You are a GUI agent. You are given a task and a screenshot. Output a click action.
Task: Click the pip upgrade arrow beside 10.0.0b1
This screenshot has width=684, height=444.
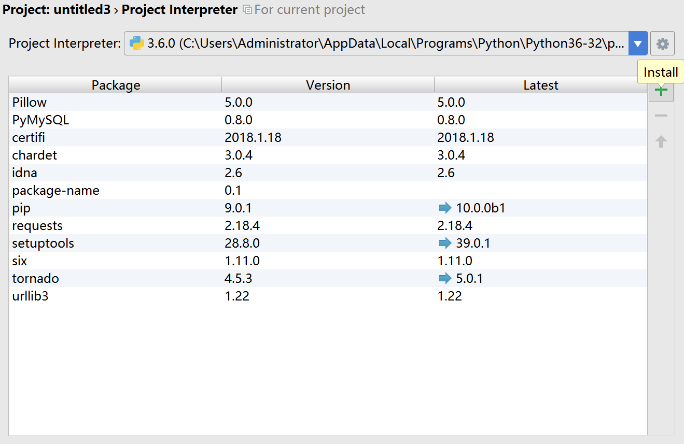pos(445,208)
